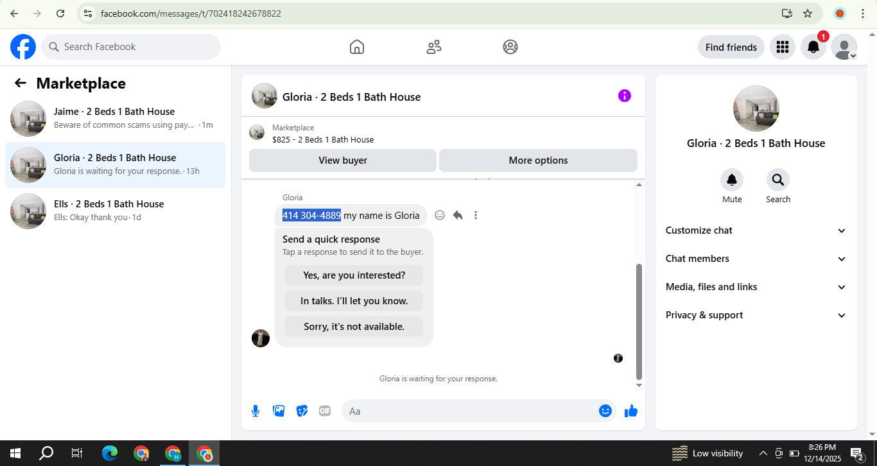
Task: Attach a photo with the image icon
Action: [279, 411]
